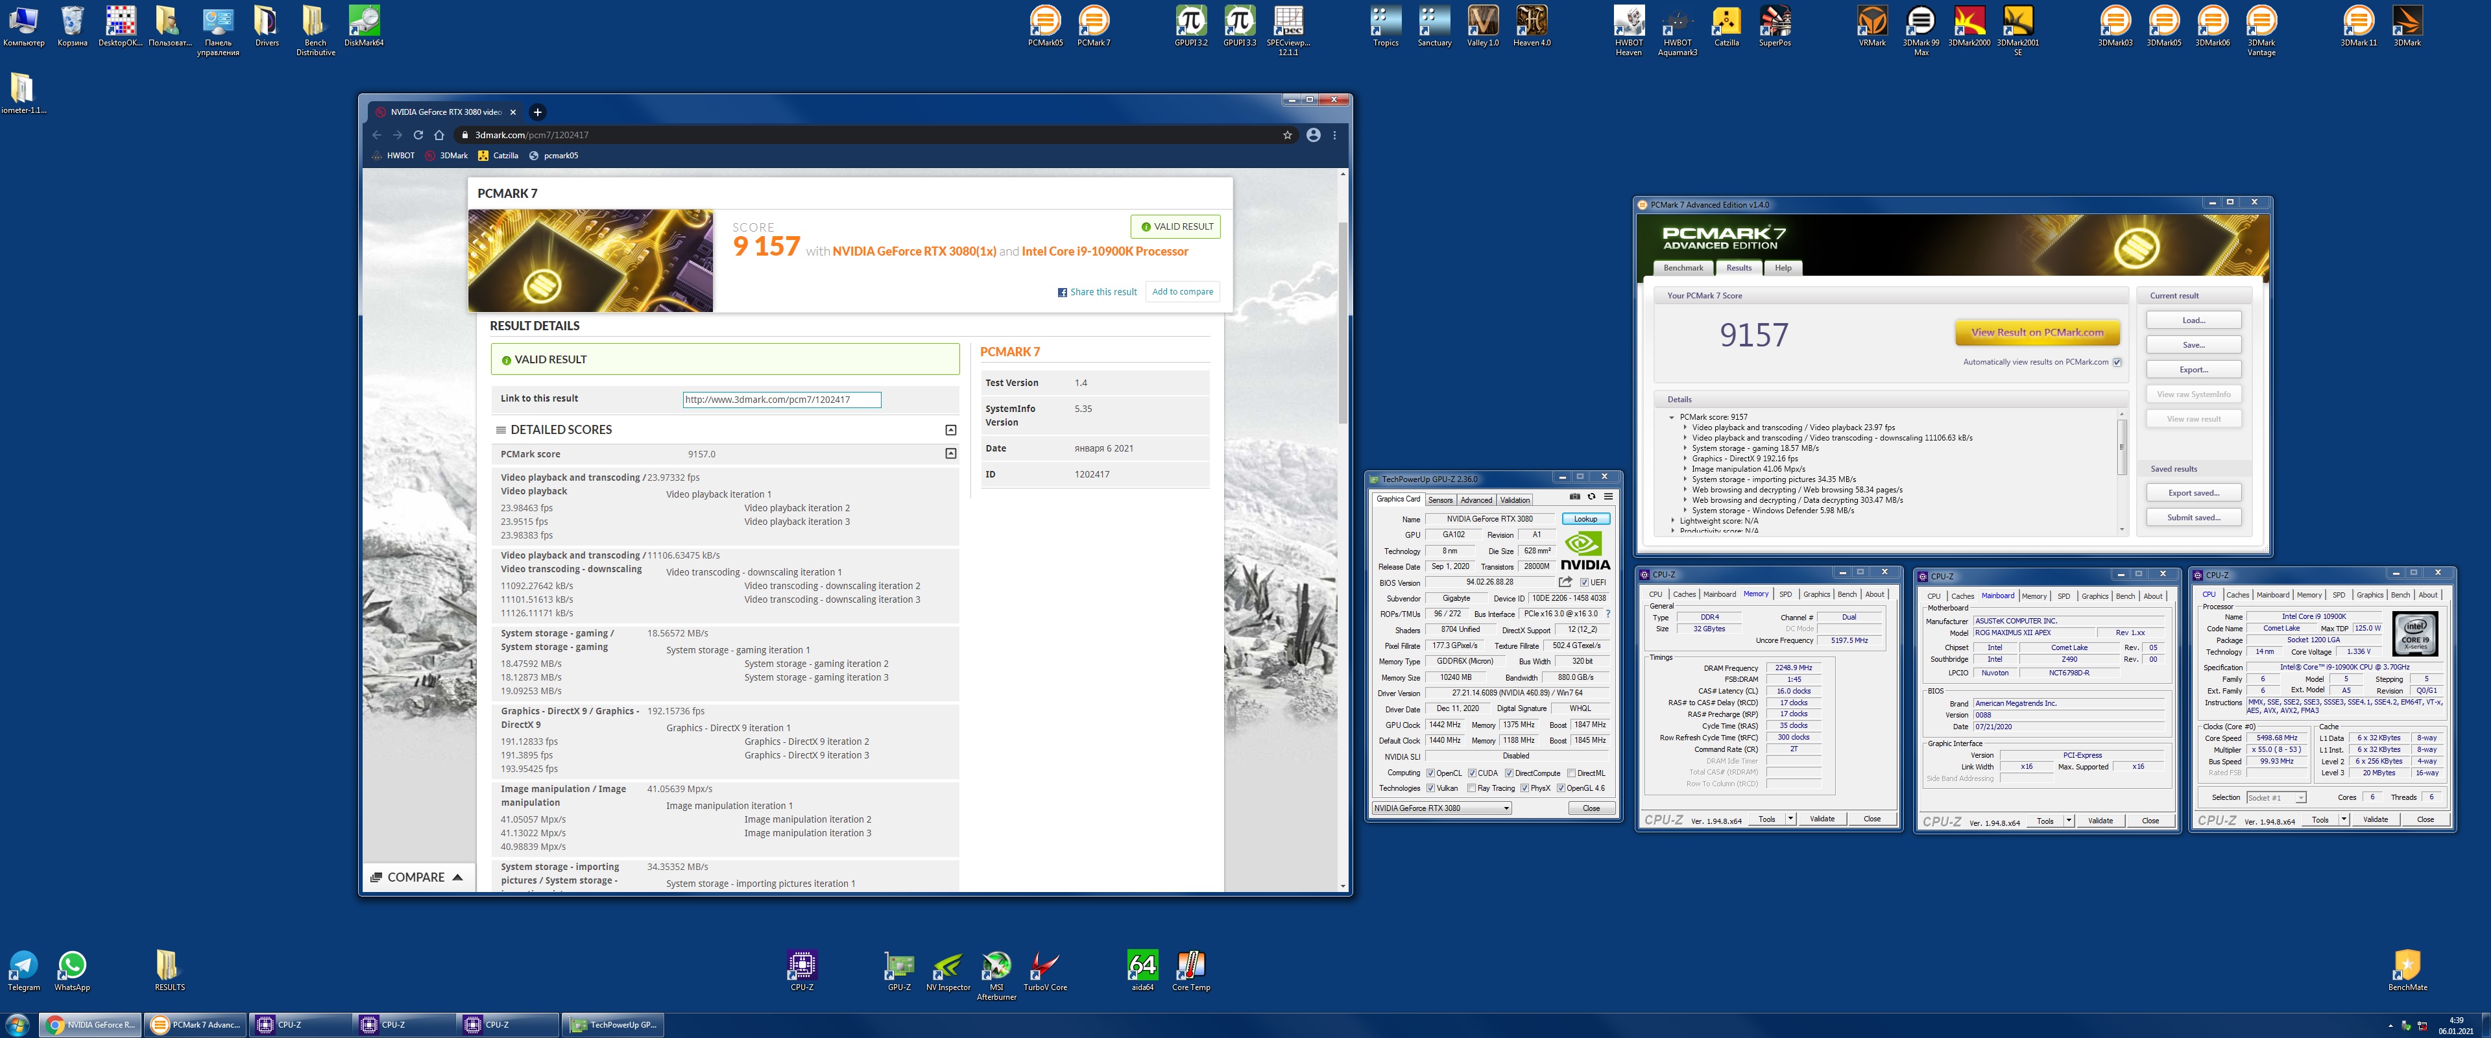The image size is (2491, 1038).
Task: Click View Result on PCMark.com button
Action: tap(2038, 332)
